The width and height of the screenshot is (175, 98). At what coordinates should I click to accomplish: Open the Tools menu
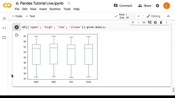[x=67, y=9]
